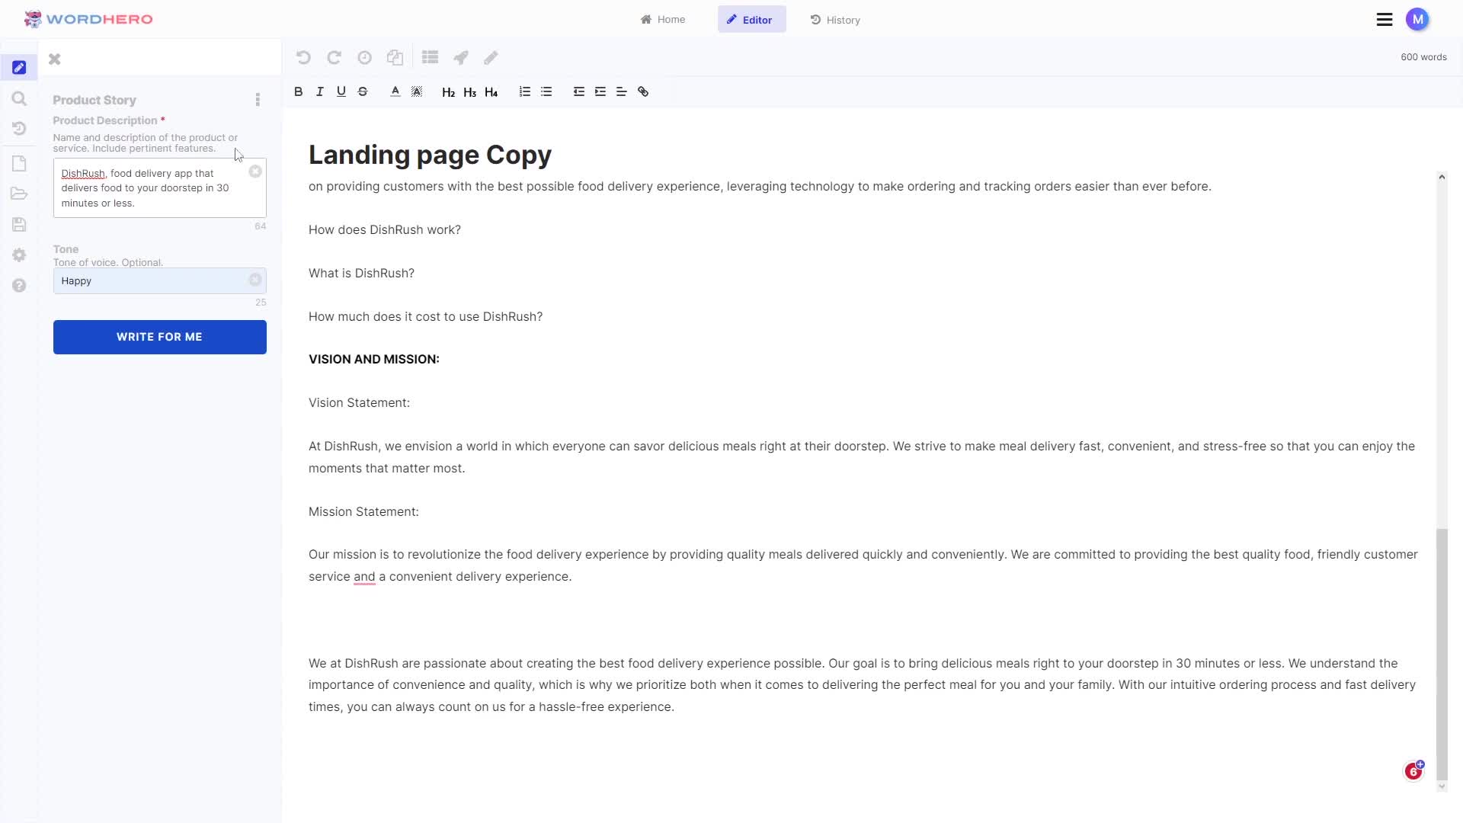
Task: Save the document using sidebar icon
Action: [19, 224]
